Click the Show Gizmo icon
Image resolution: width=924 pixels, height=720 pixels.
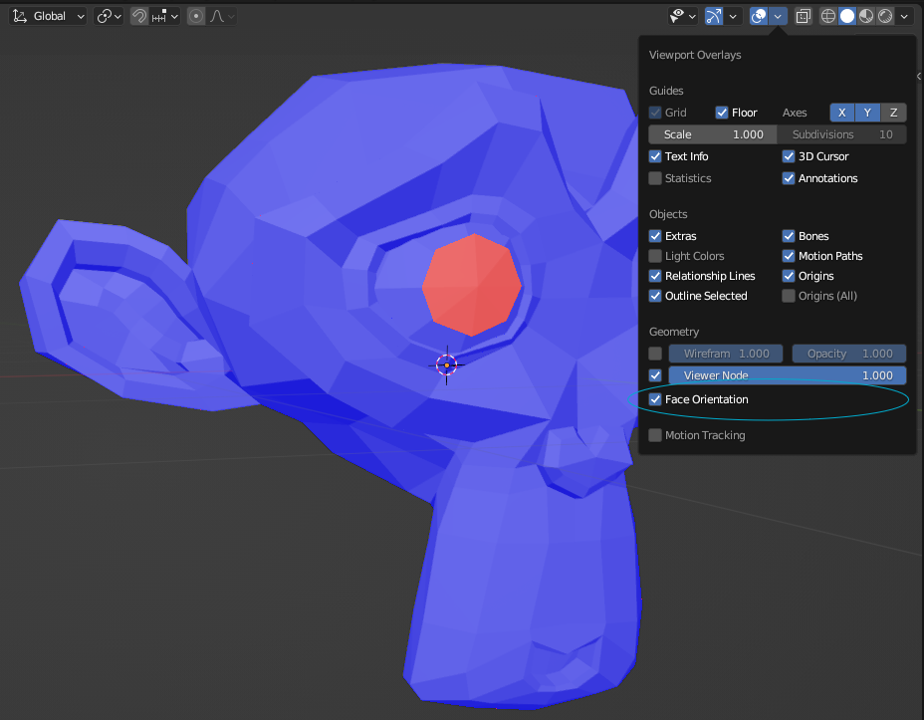tap(715, 16)
